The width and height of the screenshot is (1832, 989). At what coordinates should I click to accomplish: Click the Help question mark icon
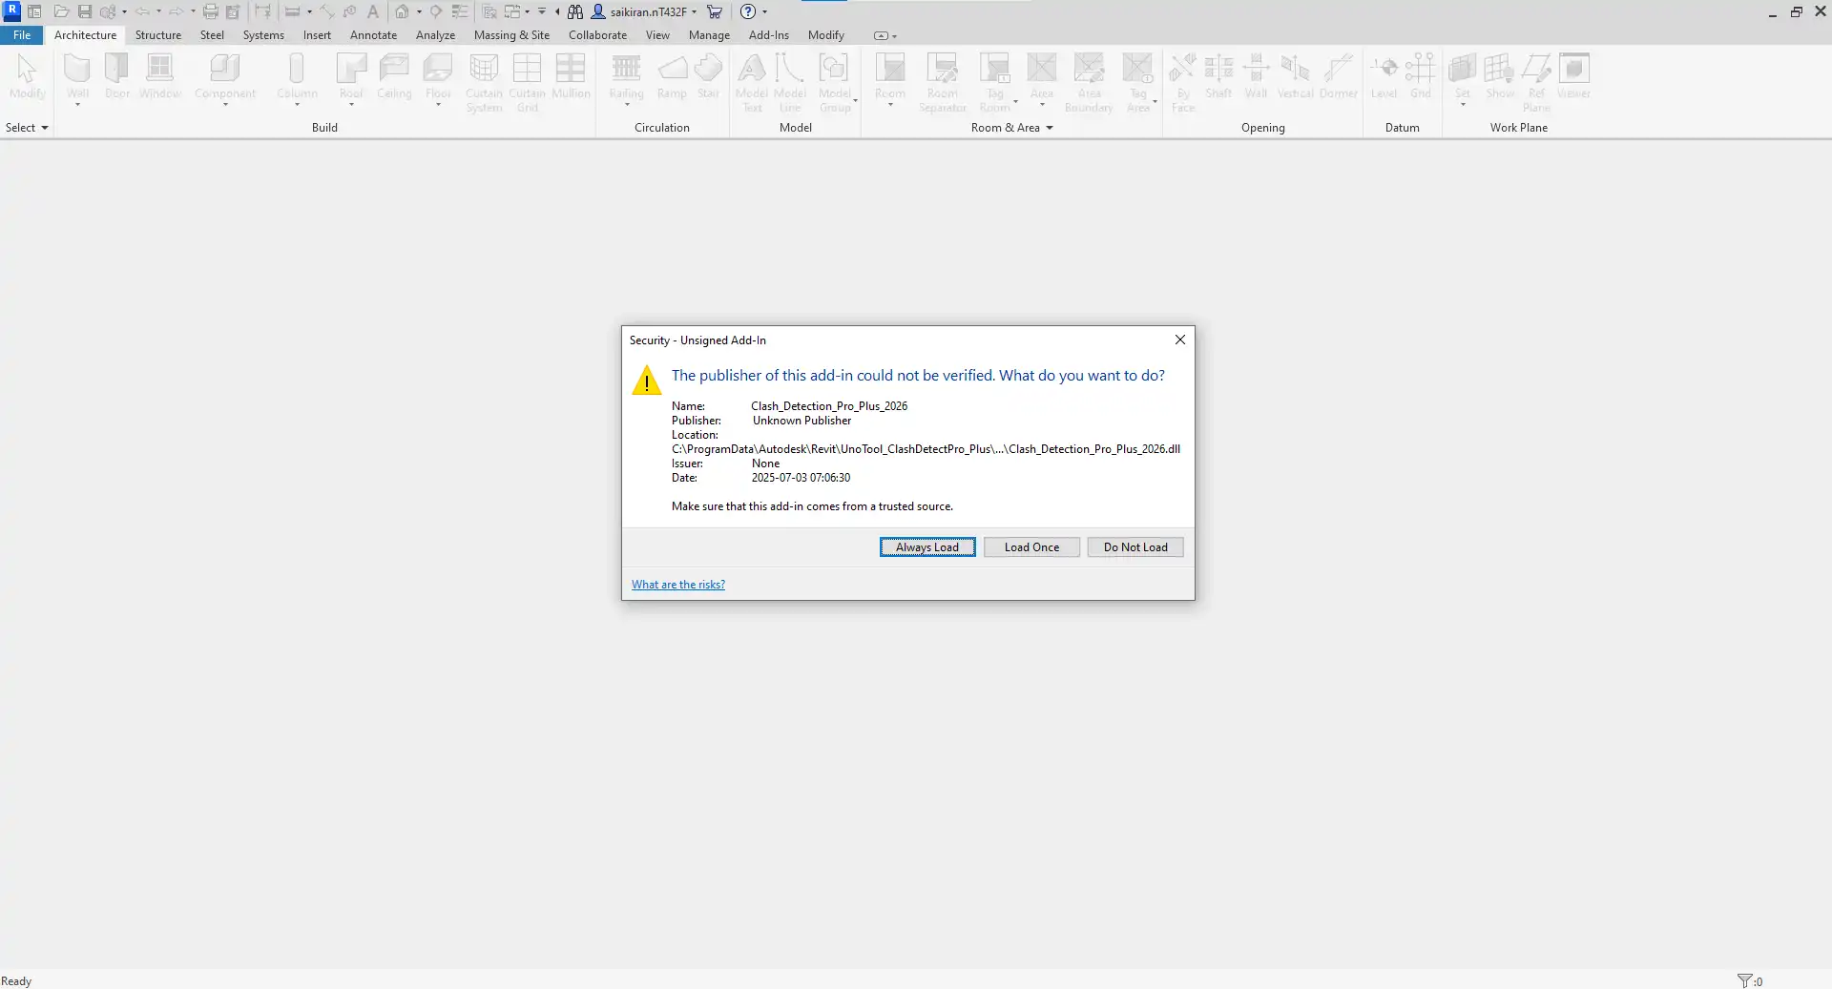coord(748,11)
